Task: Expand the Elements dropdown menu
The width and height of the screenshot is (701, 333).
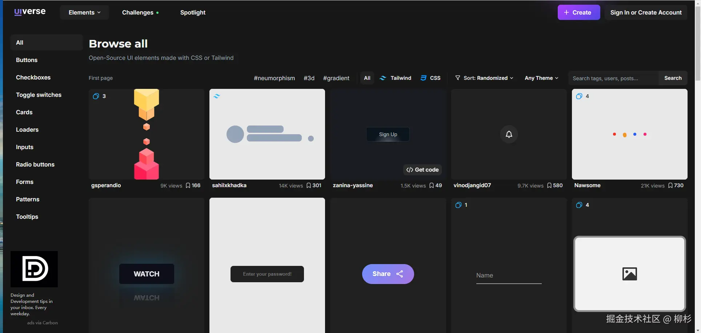Action: coord(84,12)
